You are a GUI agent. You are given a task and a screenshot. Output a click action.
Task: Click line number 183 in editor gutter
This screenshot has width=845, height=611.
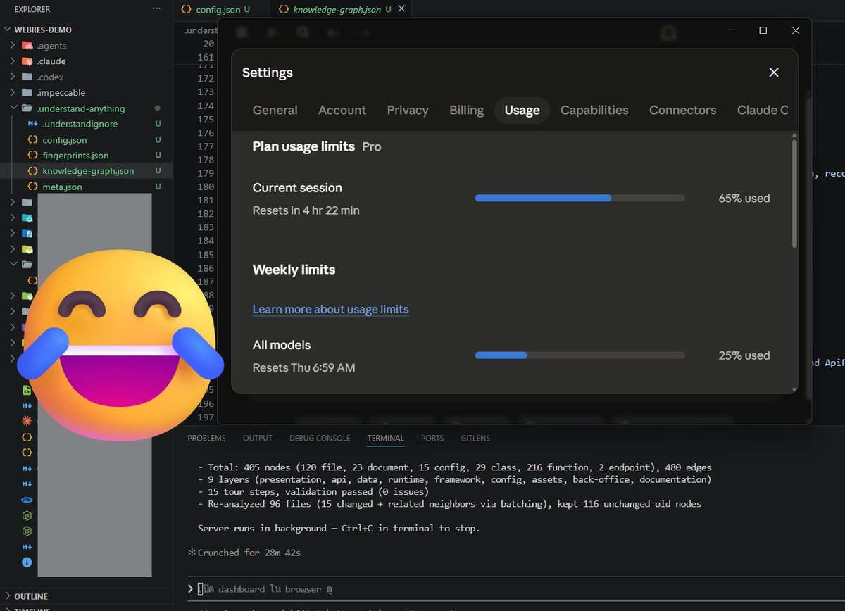[206, 227]
